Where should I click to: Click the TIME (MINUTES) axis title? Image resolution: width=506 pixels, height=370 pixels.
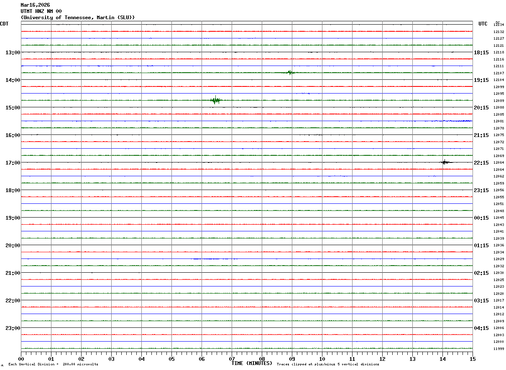click(252, 363)
